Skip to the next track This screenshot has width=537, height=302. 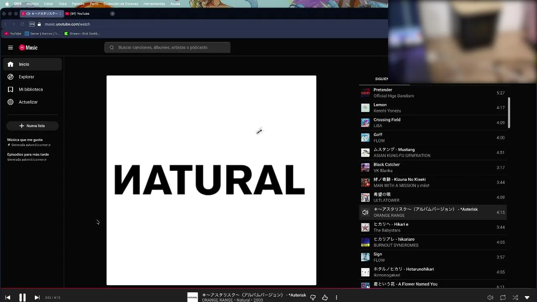37,297
